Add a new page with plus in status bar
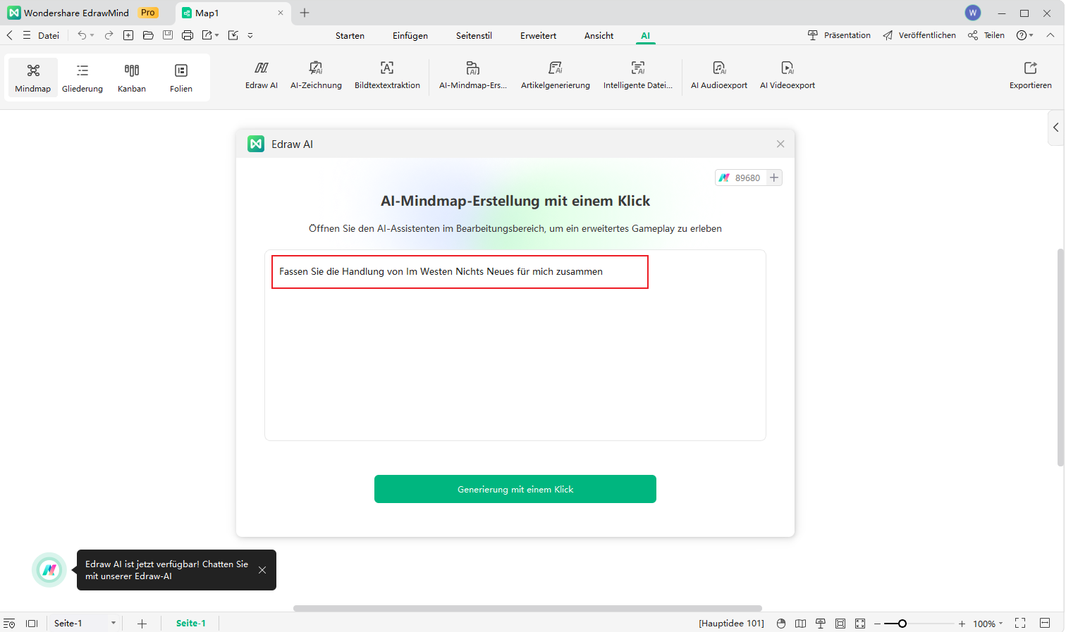Viewport: 1066px width, 632px height. (x=142, y=624)
